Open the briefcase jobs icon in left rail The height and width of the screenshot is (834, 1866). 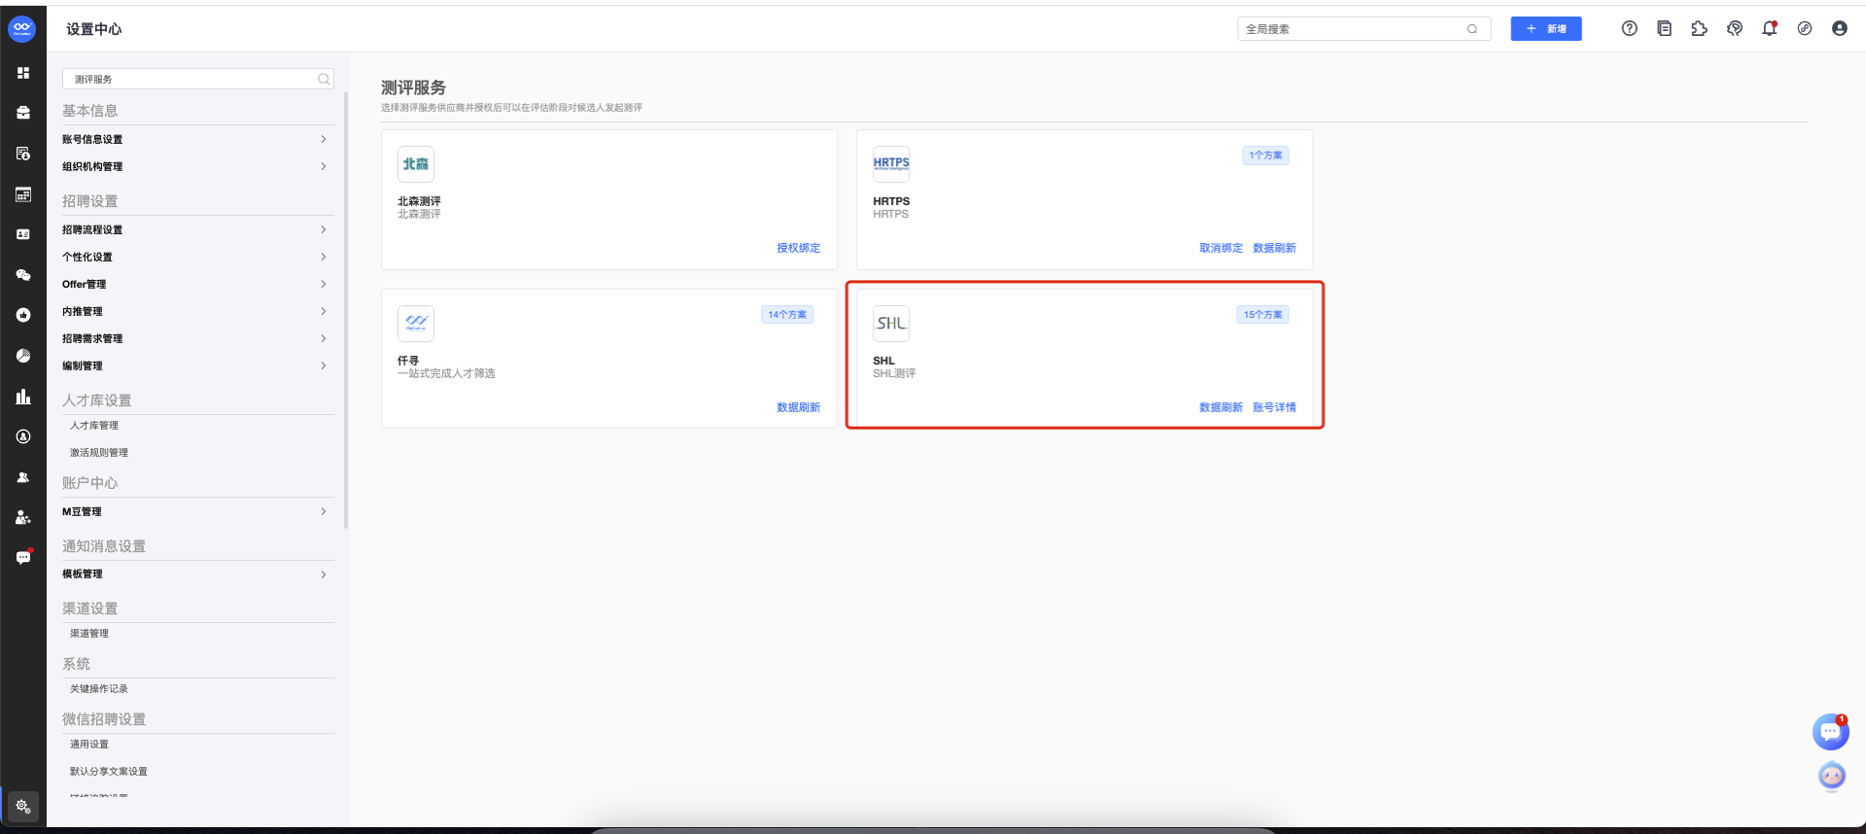coord(23,113)
